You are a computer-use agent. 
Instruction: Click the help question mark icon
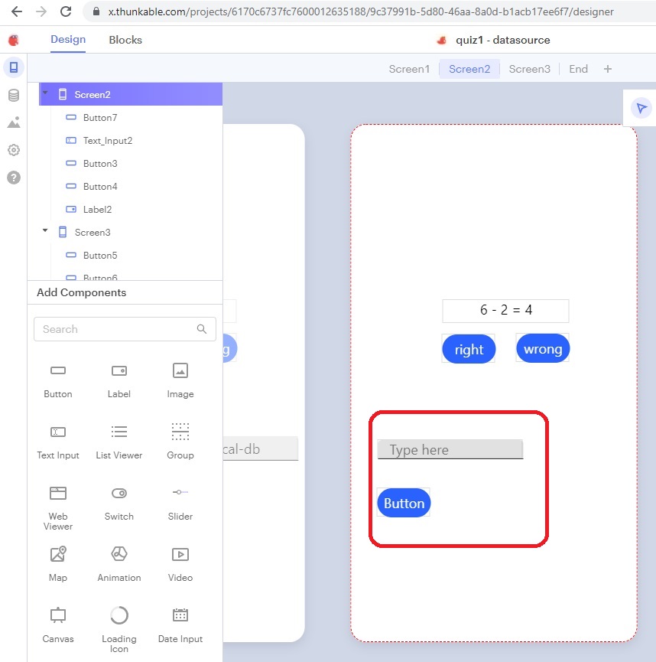pos(14,178)
